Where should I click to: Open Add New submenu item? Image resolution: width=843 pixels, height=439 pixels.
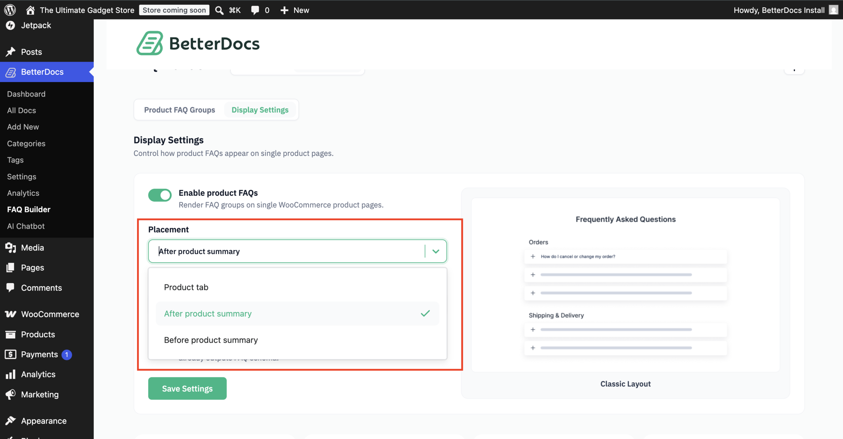23,127
